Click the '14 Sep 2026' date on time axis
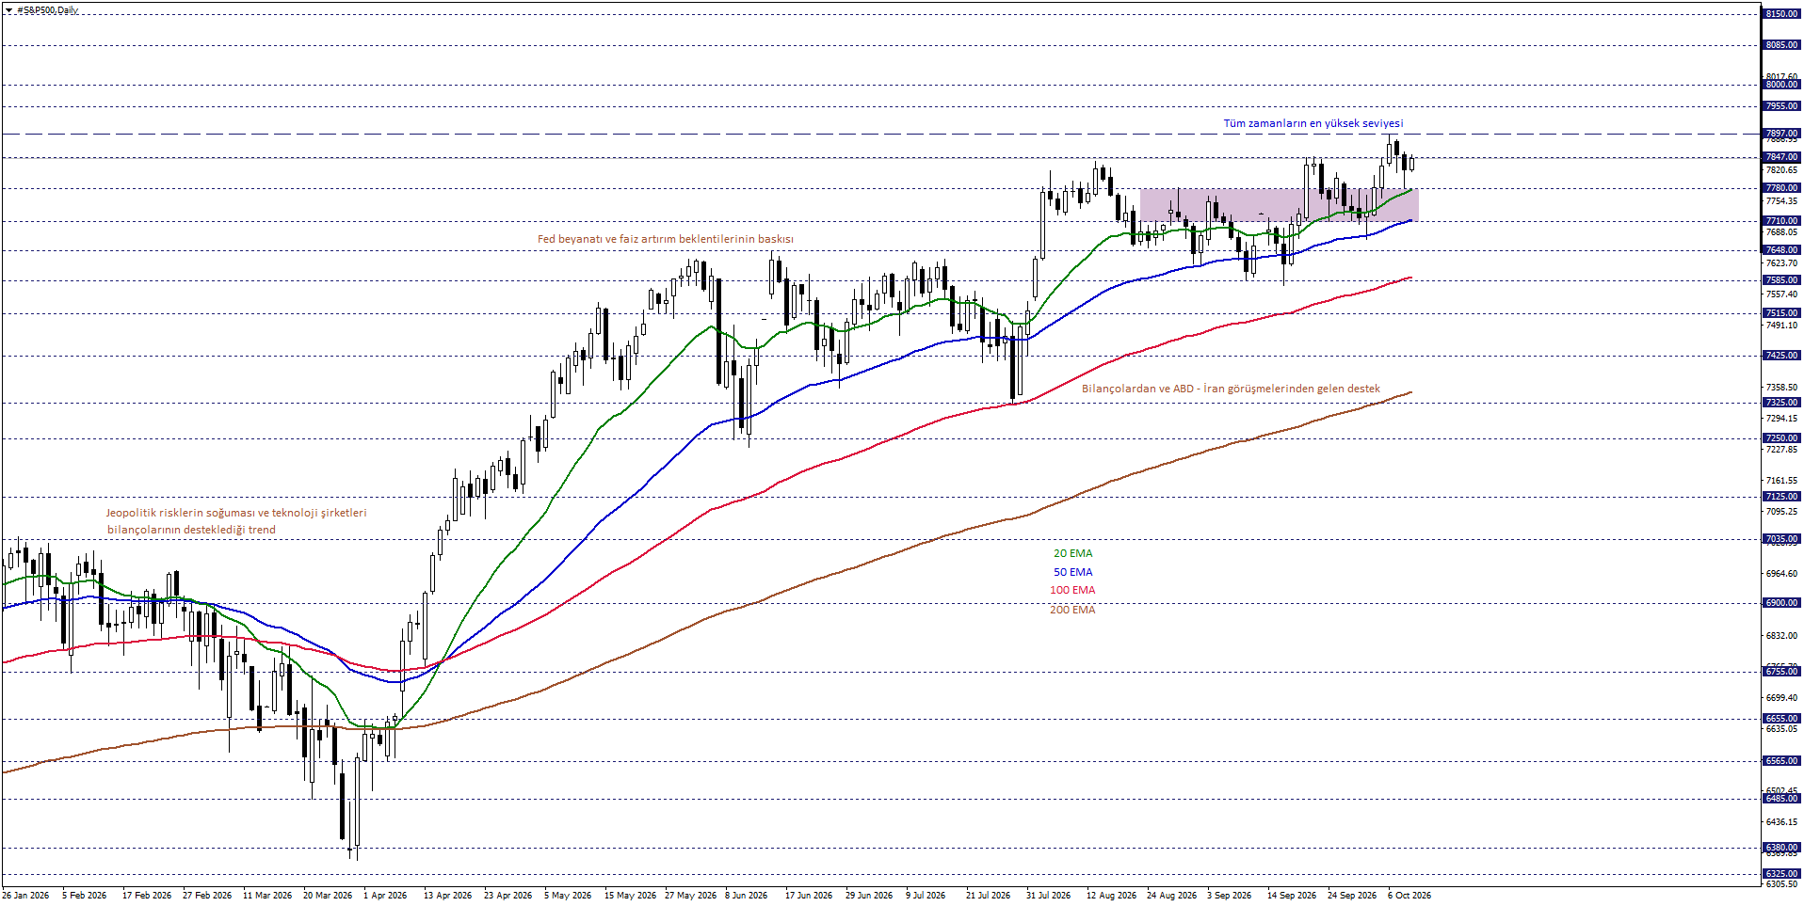The height and width of the screenshot is (906, 1804). [x=1291, y=896]
